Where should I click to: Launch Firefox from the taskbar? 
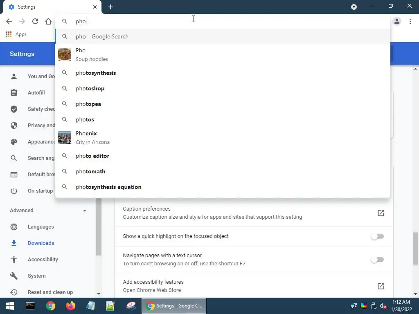[x=70, y=306]
